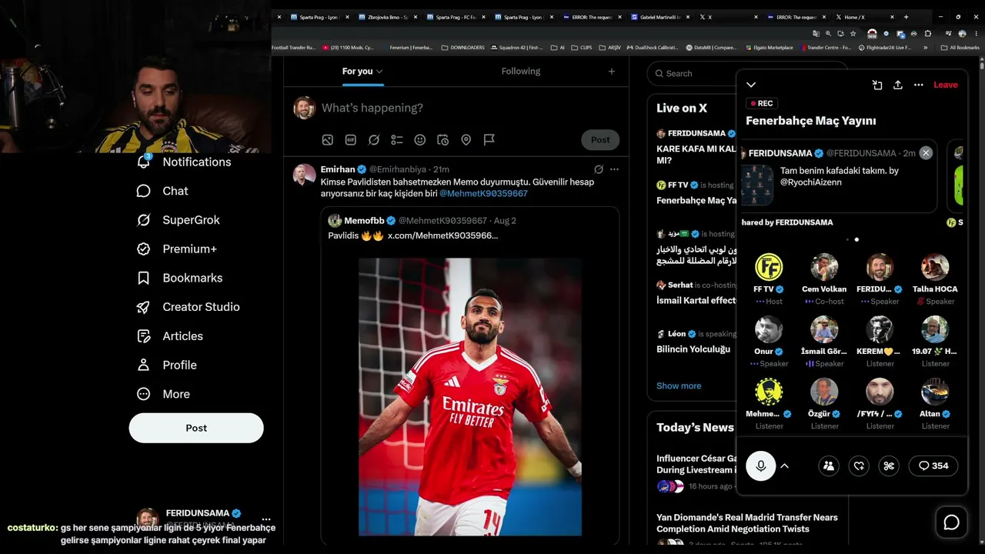Open the Pavlidis Benfica photo
985x554 pixels.
point(470,396)
